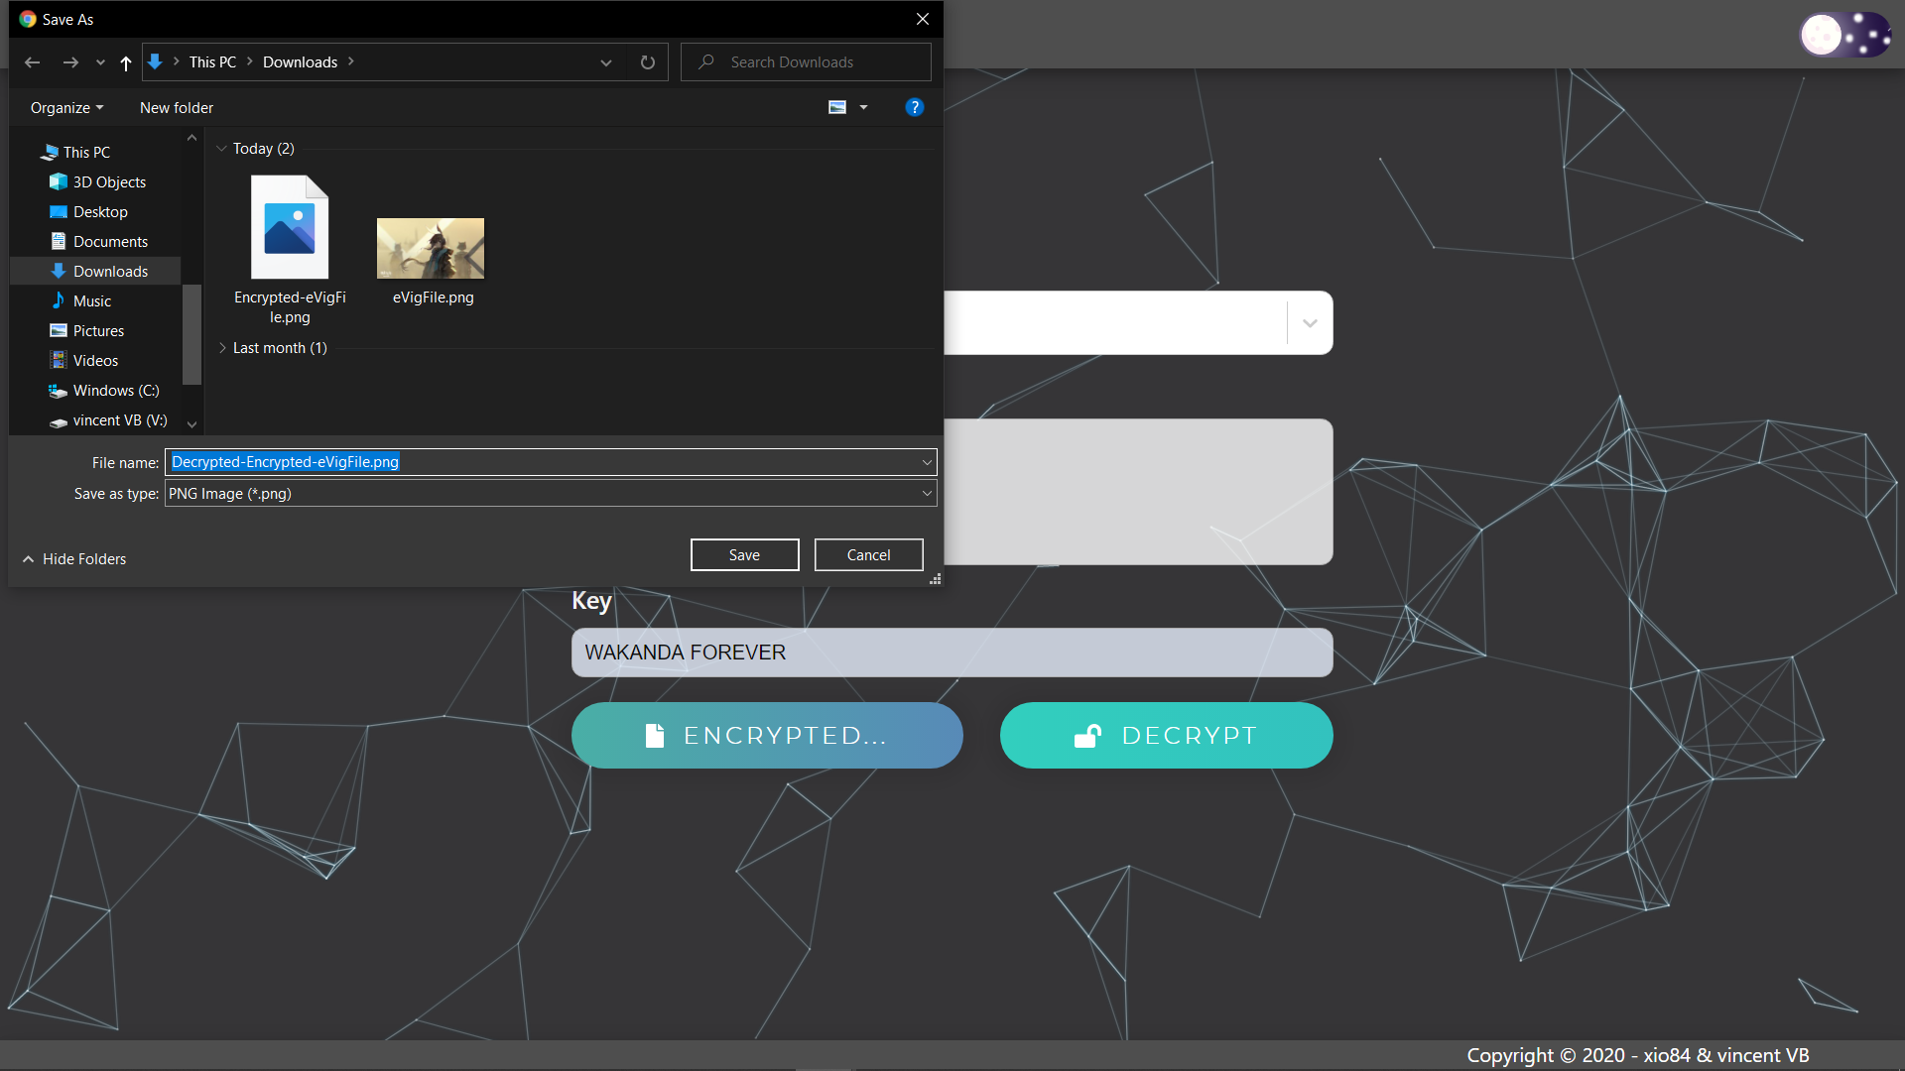Expand the Last month group
Screen dimensions: 1905x1071
coord(222,348)
